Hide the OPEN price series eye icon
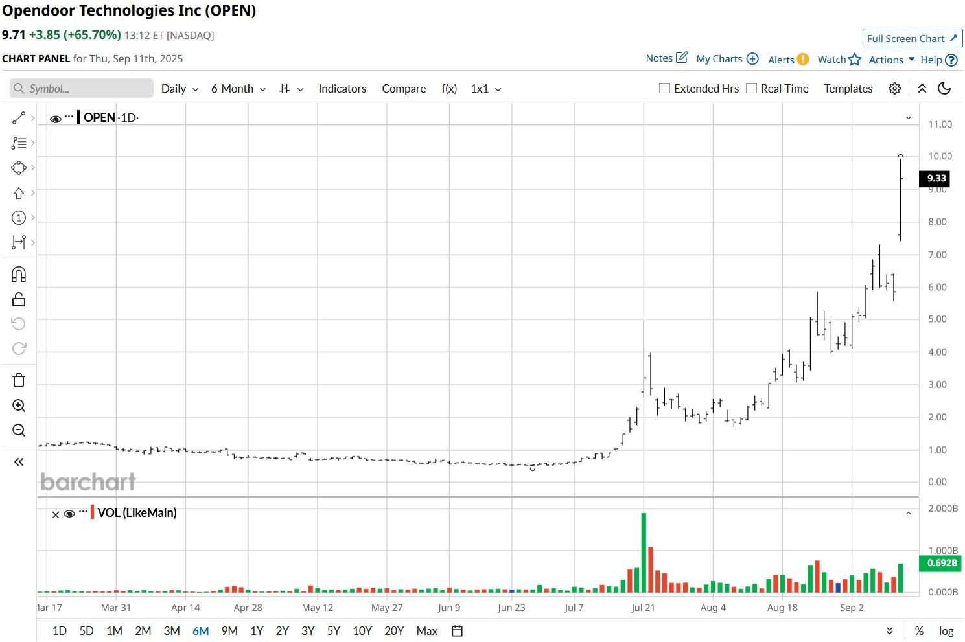This screenshot has height=642, width=965. (56, 119)
